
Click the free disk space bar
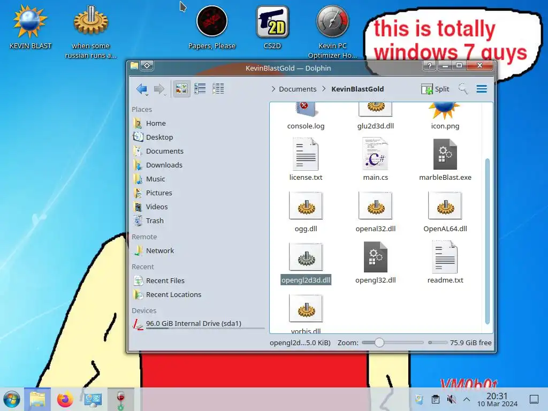[x=438, y=342]
